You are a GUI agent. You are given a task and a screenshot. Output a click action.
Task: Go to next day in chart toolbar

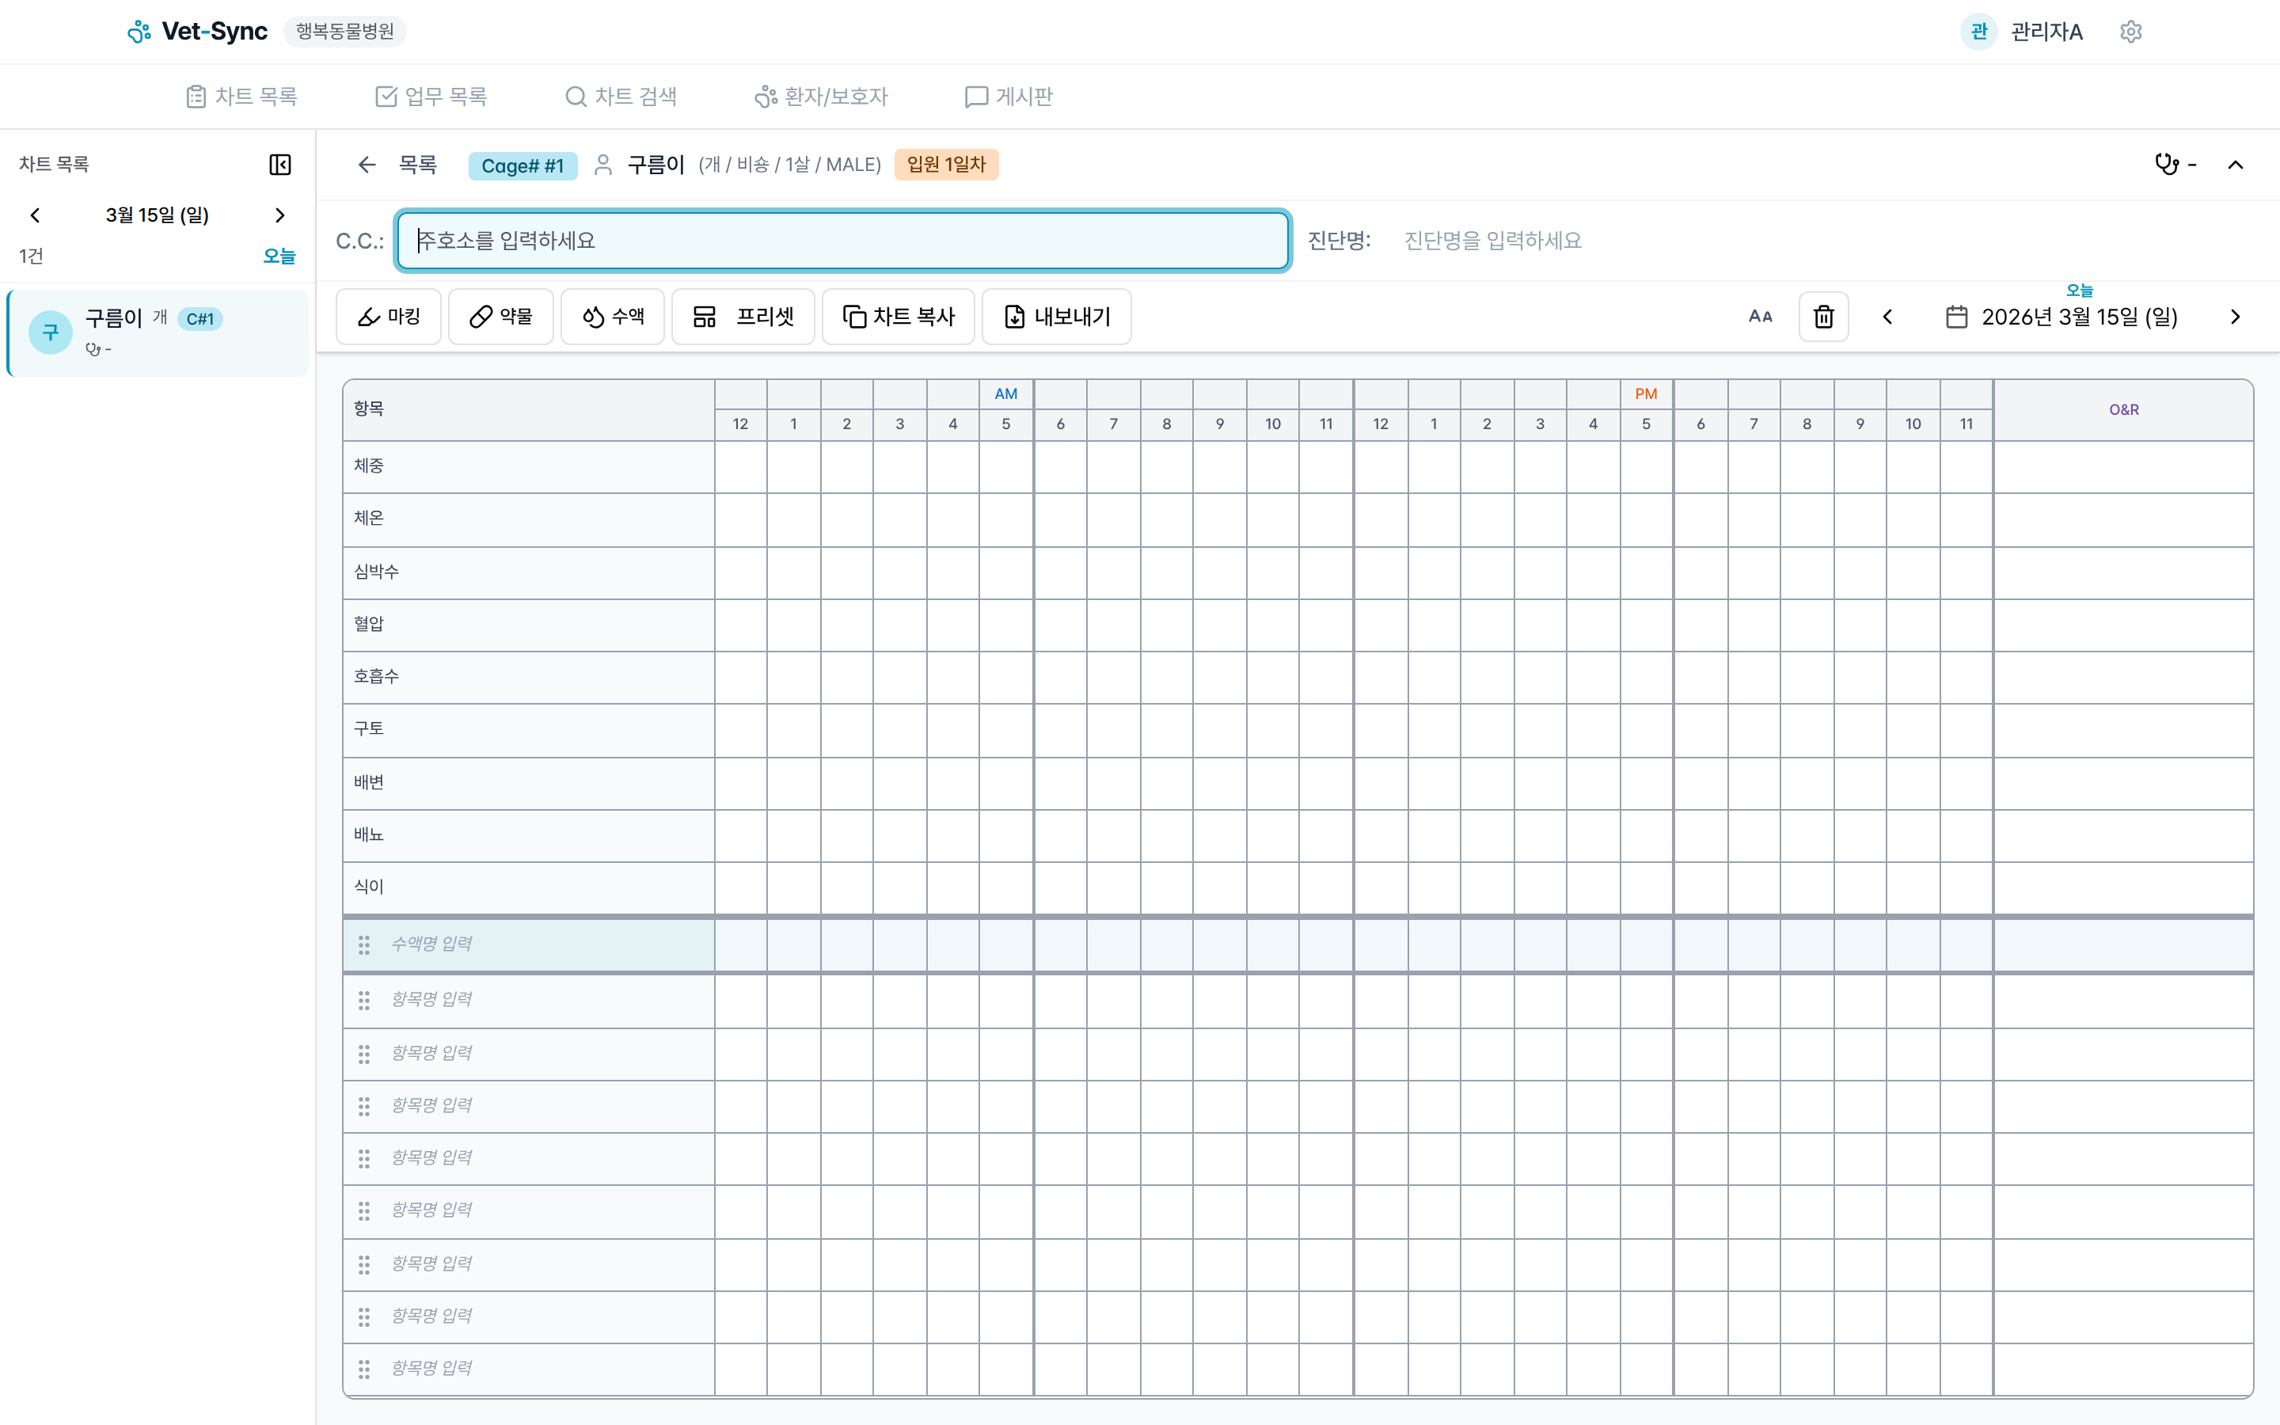[2235, 317]
